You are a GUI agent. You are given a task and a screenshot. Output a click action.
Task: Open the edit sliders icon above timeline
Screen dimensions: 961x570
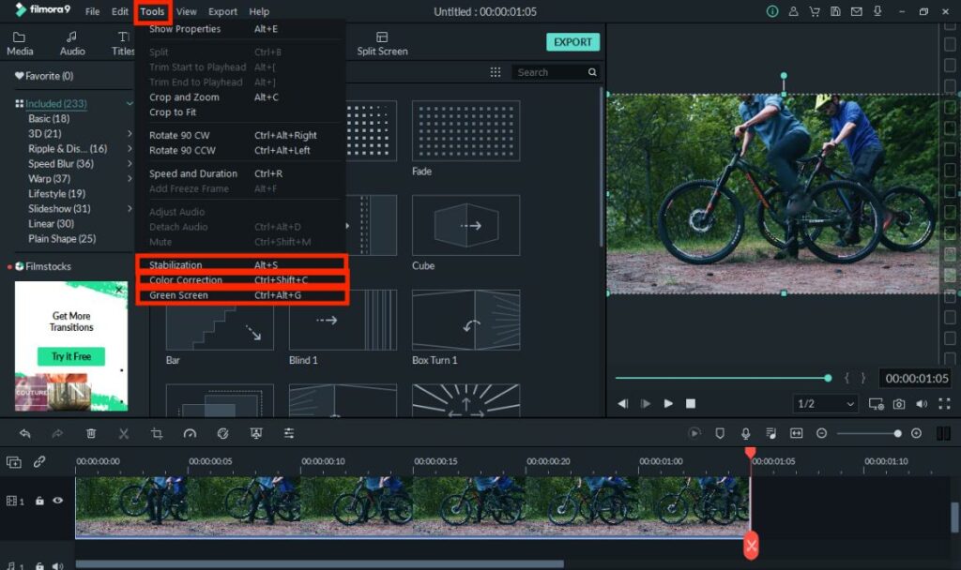(289, 433)
